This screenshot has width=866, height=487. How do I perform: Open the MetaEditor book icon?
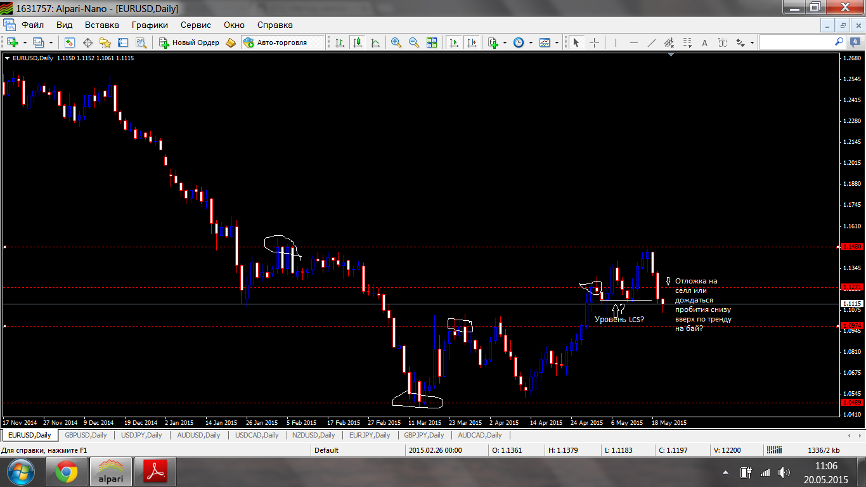pyautogui.click(x=231, y=42)
